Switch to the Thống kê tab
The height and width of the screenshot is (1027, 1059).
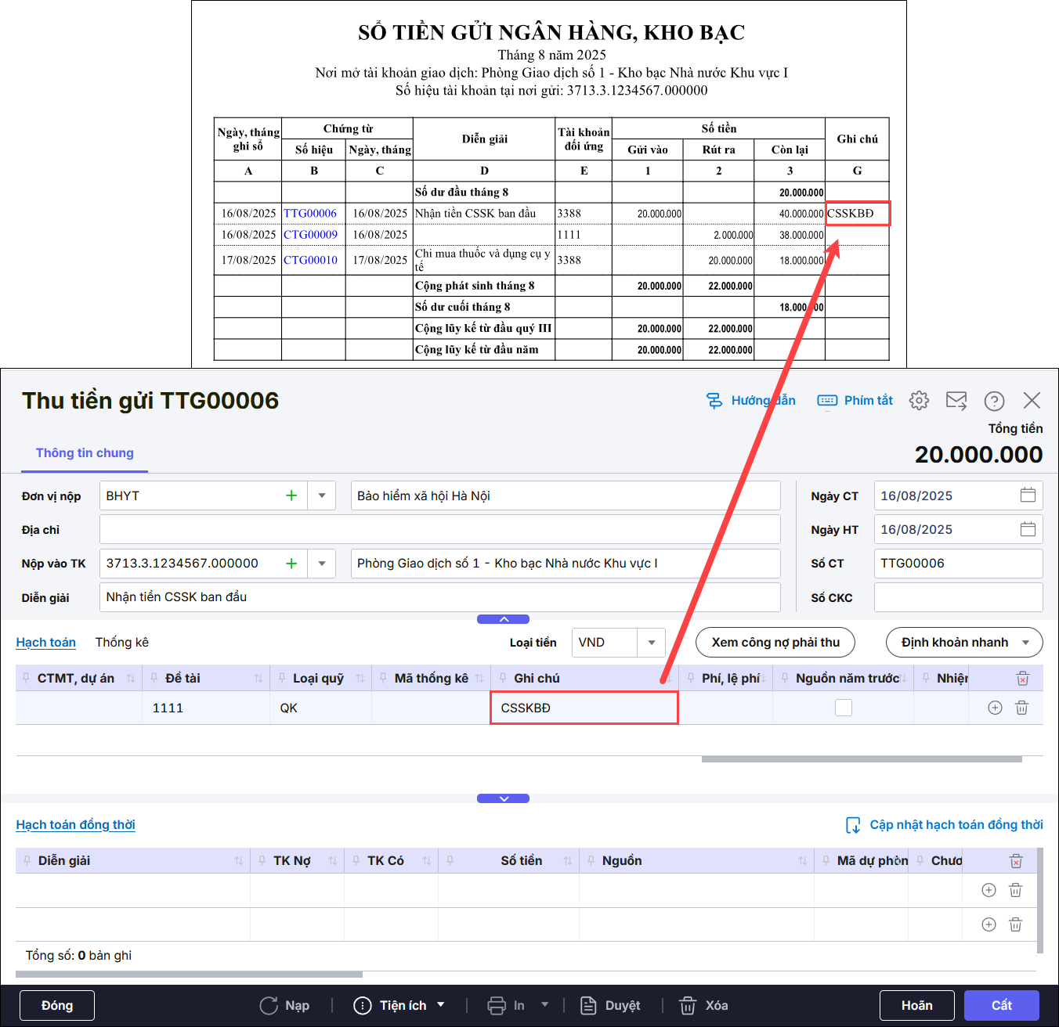(122, 643)
